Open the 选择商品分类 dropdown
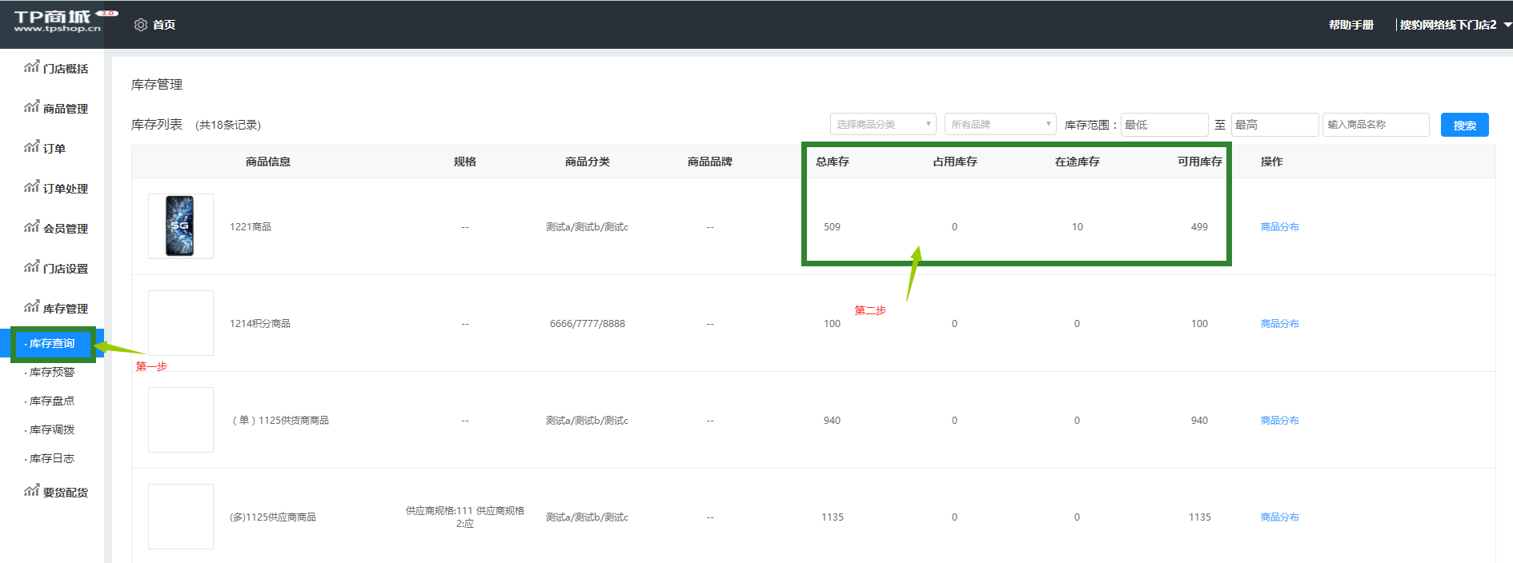1513x563 pixels. point(882,125)
